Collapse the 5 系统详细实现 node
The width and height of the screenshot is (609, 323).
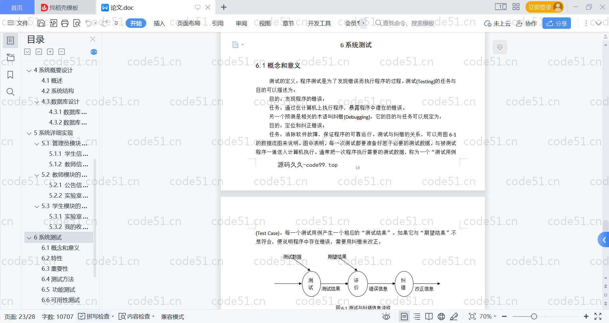29,133
